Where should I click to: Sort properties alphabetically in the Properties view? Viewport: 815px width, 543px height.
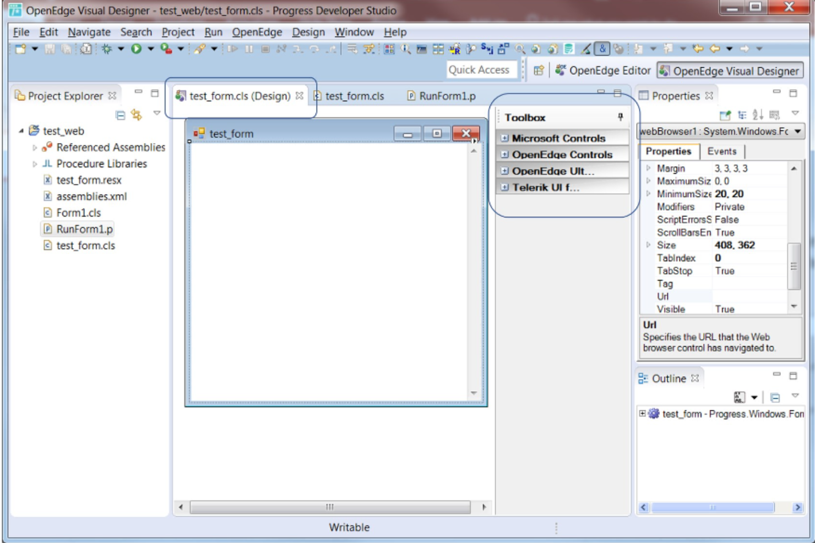click(758, 114)
